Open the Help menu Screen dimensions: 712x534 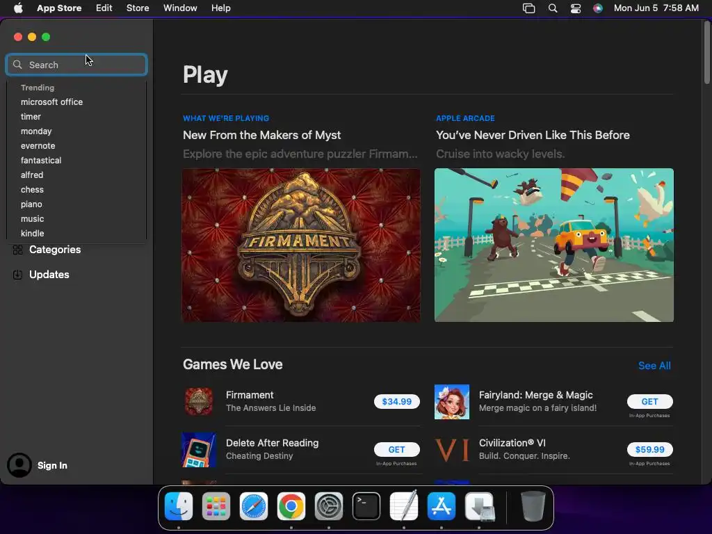pyautogui.click(x=220, y=8)
